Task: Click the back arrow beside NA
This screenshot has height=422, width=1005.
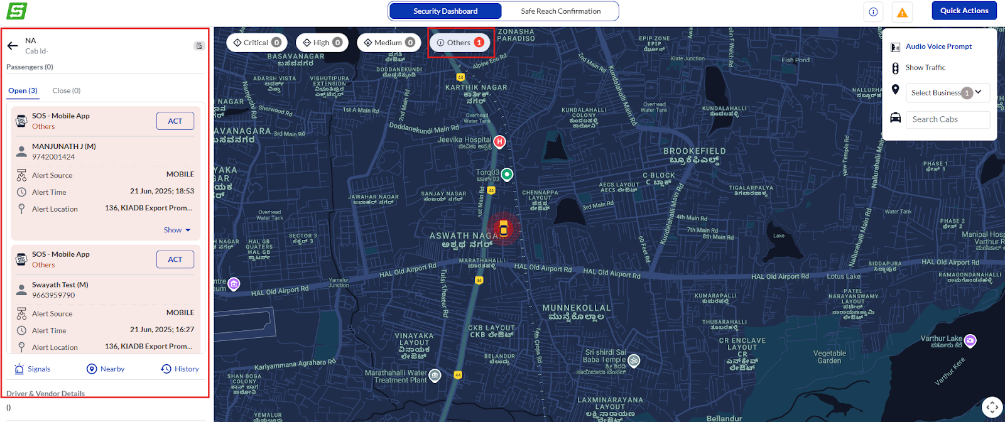Action: coord(13,46)
